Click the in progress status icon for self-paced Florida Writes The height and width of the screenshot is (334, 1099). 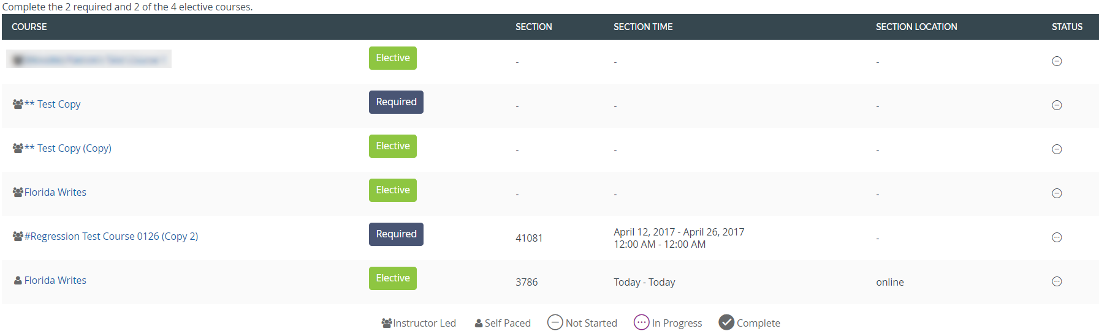tap(1057, 281)
